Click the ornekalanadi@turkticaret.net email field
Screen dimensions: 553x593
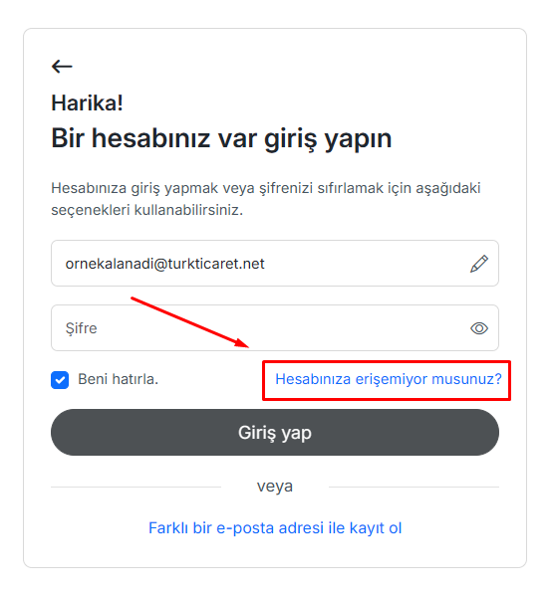[x=275, y=264]
